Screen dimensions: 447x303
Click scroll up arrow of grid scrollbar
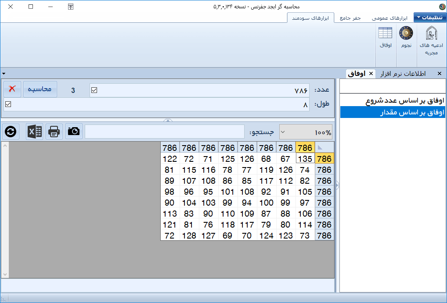pyautogui.click(x=5, y=146)
